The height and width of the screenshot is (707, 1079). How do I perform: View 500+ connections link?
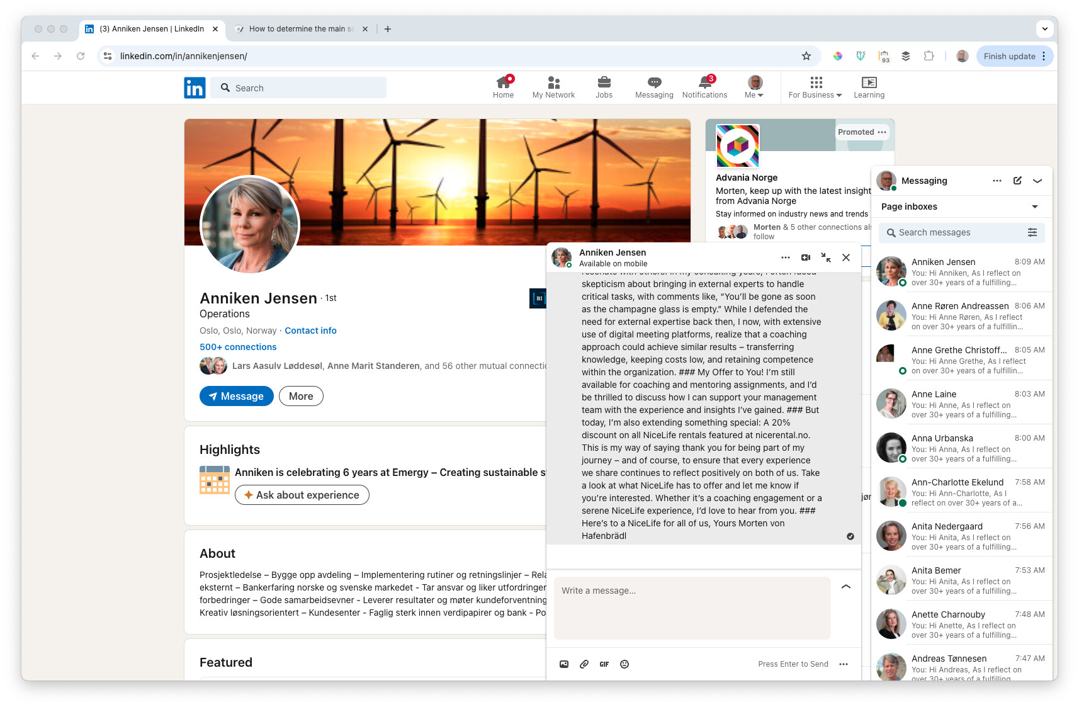click(238, 347)
